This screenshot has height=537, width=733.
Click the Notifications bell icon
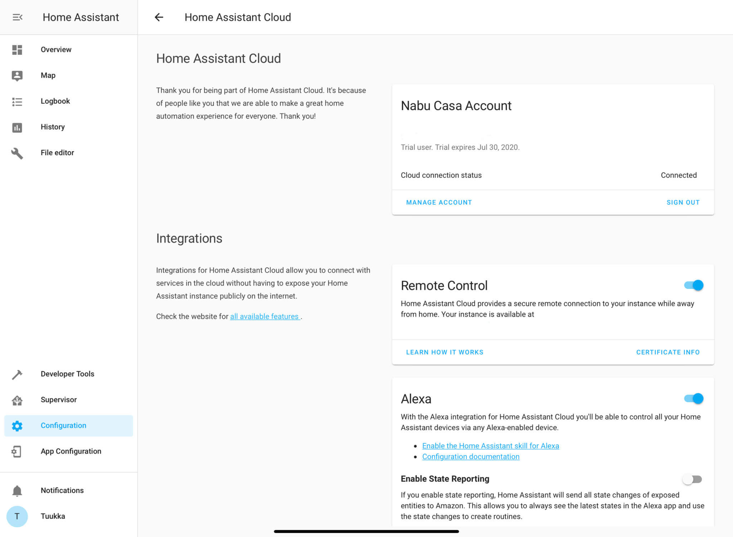coord(17,491)
